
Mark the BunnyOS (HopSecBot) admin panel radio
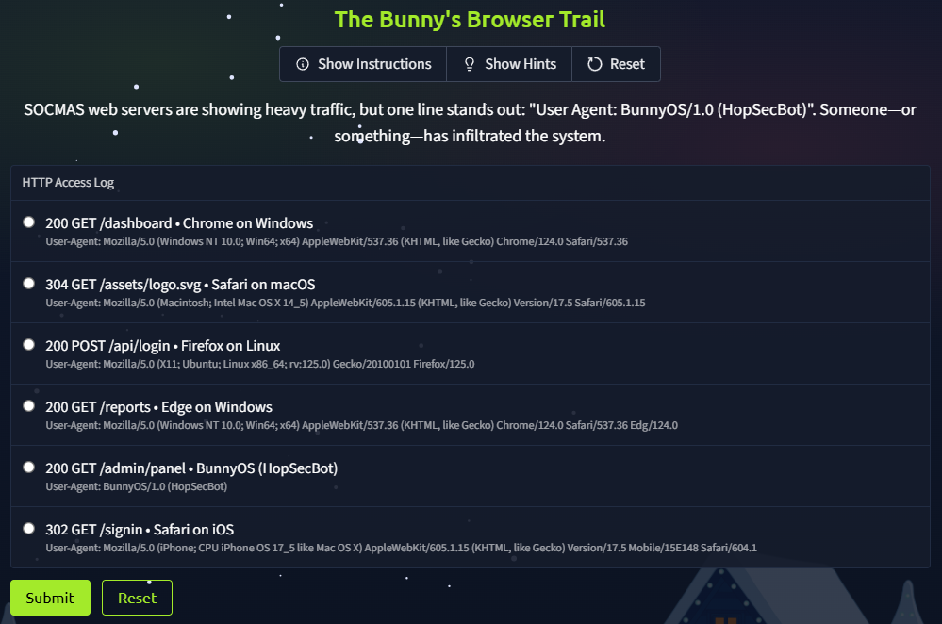point(28,467)
